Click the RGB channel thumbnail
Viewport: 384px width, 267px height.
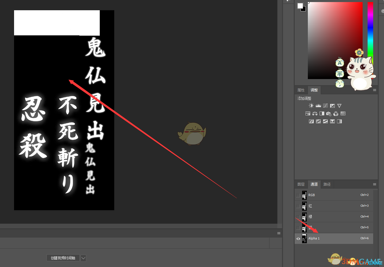coord(304,195)
